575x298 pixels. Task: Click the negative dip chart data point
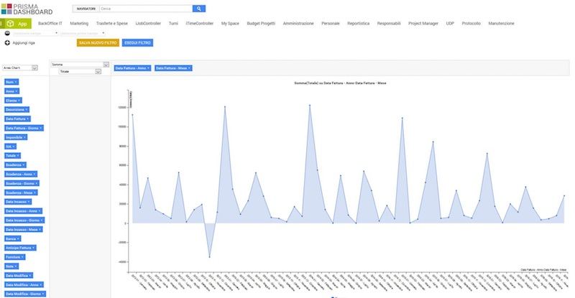coord(209,256)
